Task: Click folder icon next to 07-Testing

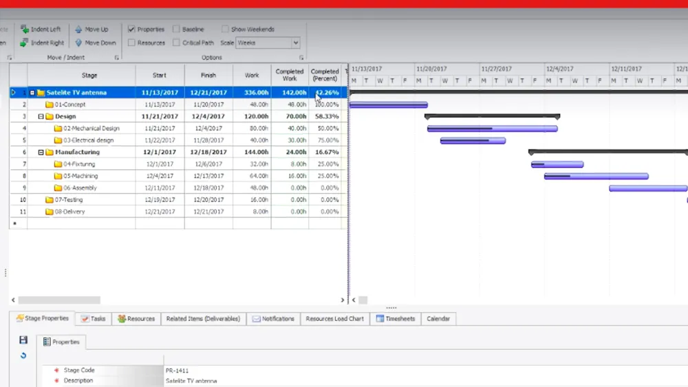Action: point(50,199)
